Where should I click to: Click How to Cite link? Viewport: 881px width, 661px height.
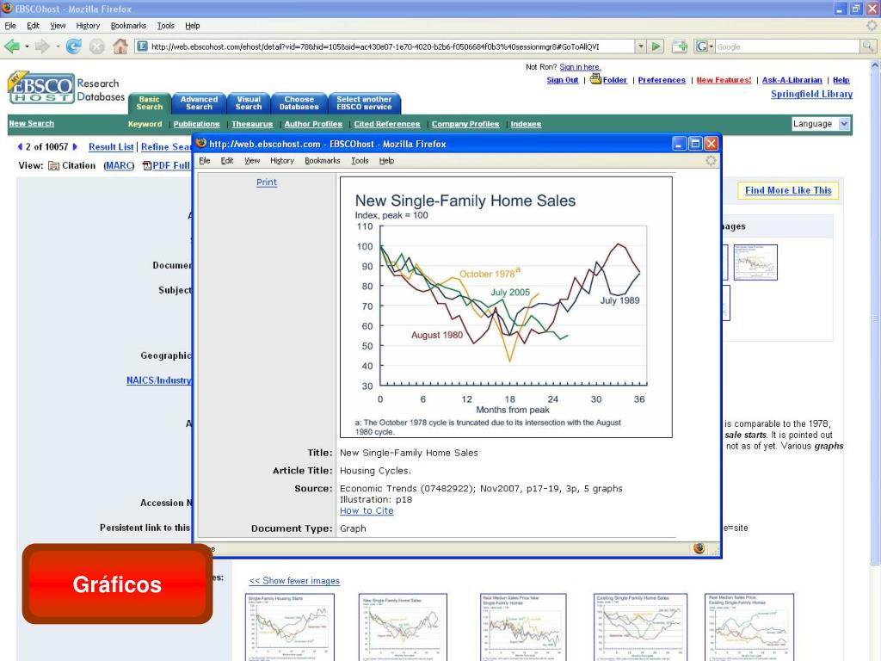(x=367, y=510)
